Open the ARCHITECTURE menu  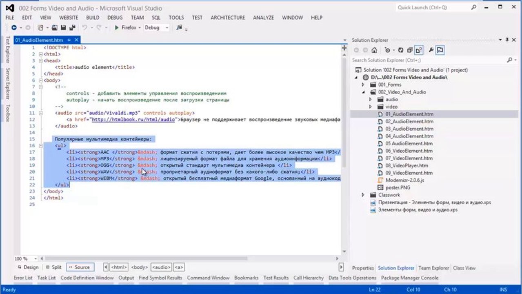(x=228, y=18)
